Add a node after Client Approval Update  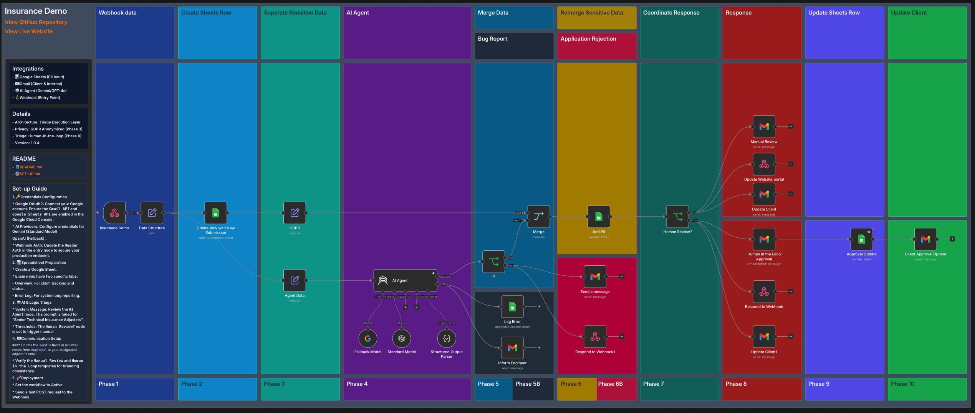tap(952, 239)
